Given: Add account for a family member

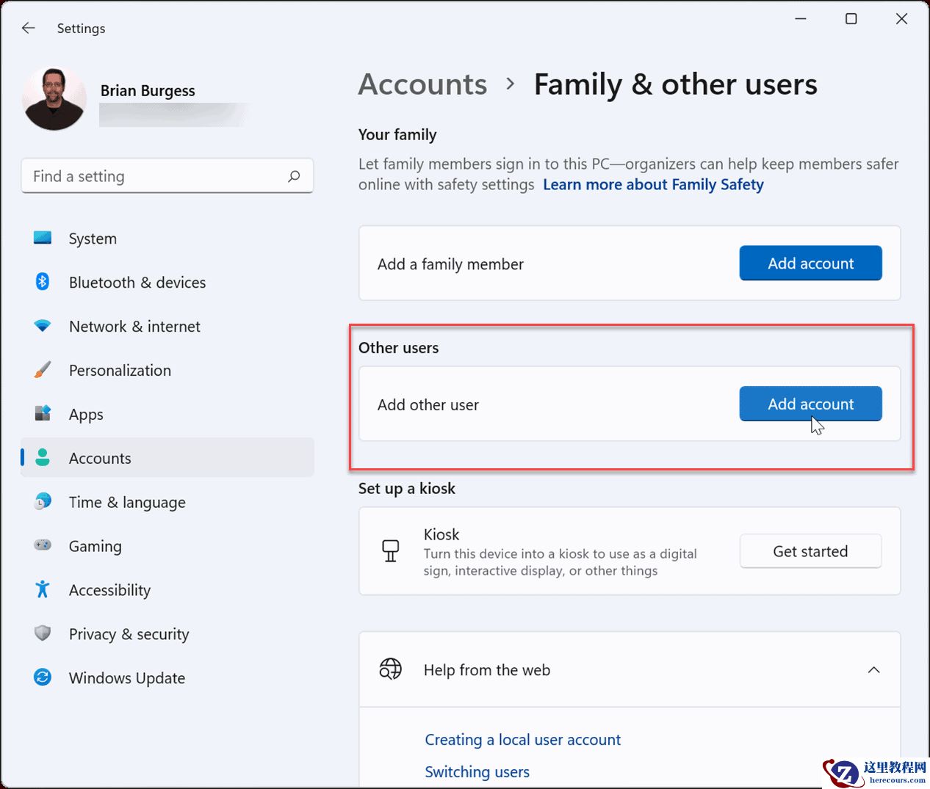Looking at the screenshot, I should click(810, 263).
